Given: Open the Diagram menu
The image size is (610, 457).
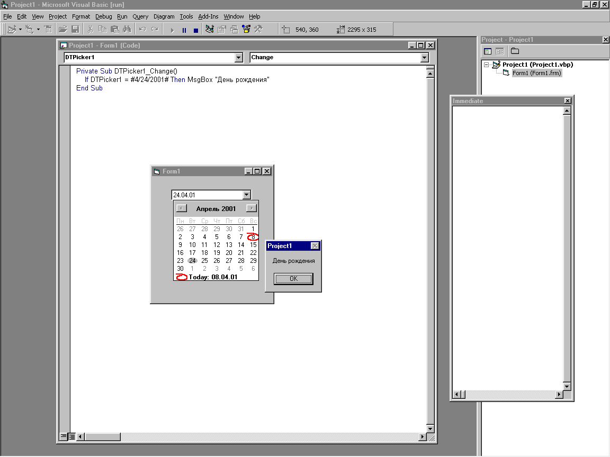Looking at the screenshot, I should (x=164, y=16).
